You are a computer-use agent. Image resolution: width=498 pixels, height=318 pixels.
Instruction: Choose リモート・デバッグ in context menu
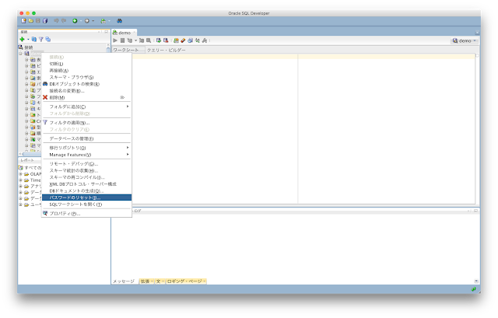(86, 164)
